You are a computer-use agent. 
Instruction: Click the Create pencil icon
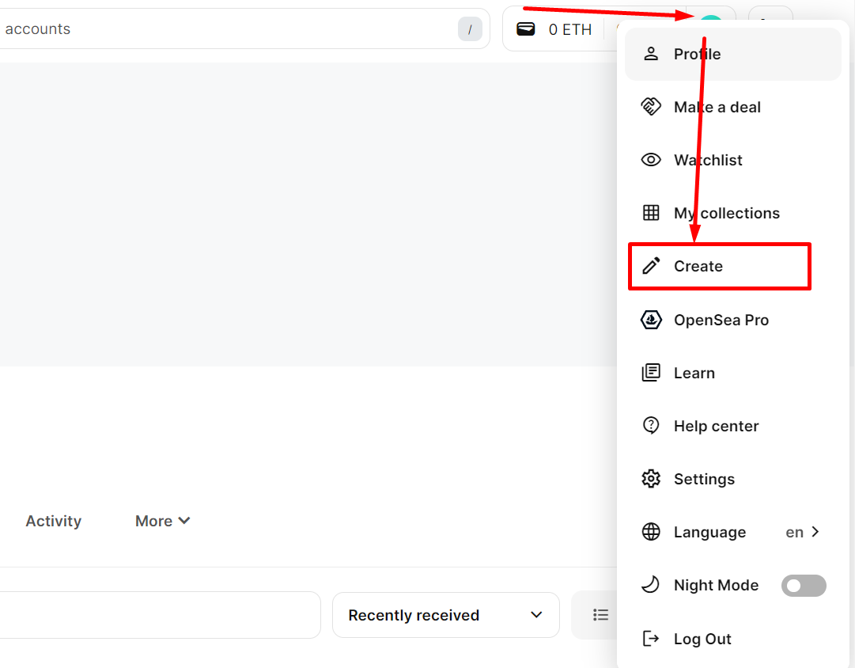[x=651, y=266]
